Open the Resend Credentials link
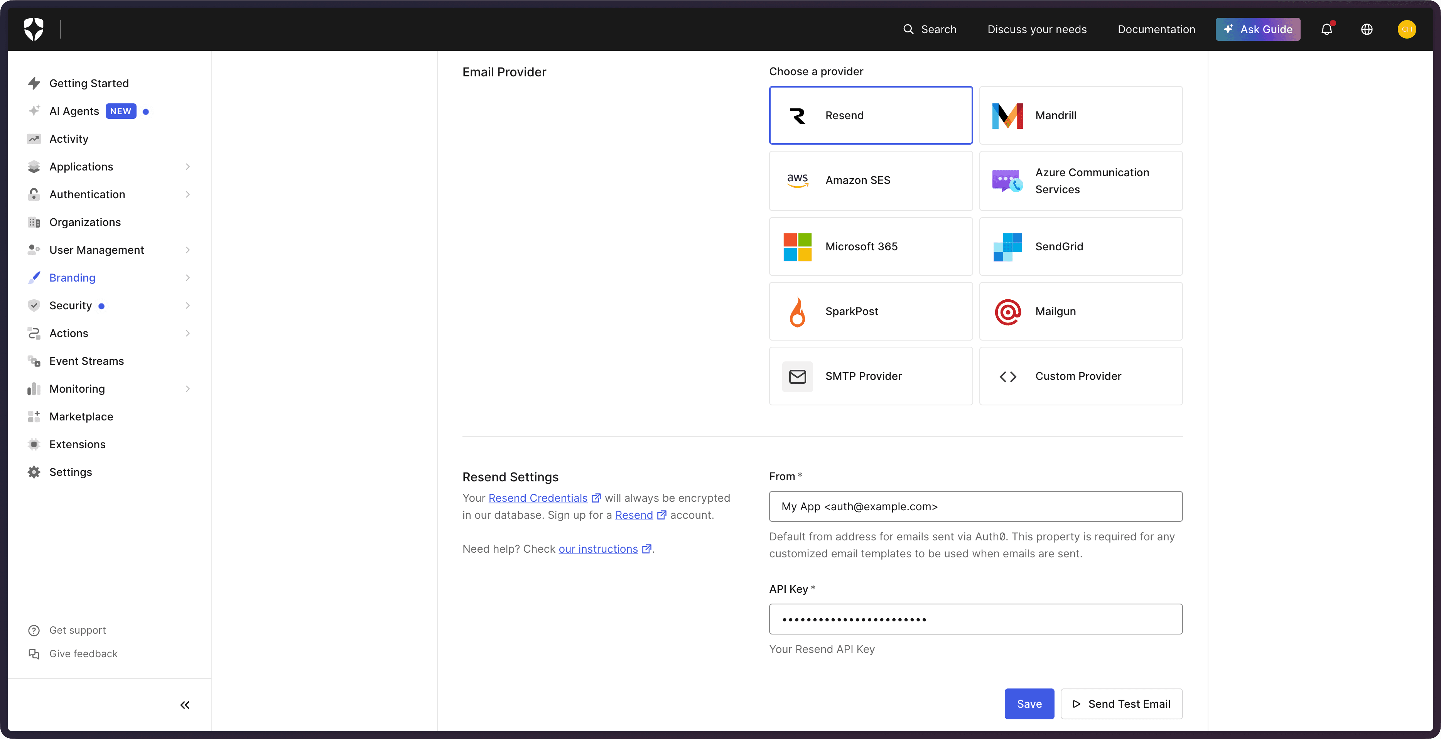Image resolution: width=1441 pixels, height=739 pixels. 538,498
